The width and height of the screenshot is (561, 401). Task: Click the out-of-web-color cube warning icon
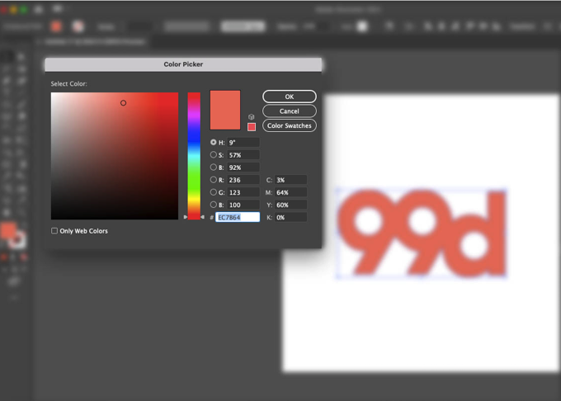click(x=251, y=117)
